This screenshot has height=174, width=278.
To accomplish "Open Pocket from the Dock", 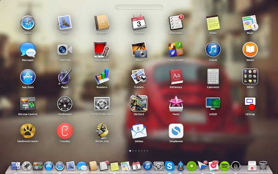I will pos(213,166).
